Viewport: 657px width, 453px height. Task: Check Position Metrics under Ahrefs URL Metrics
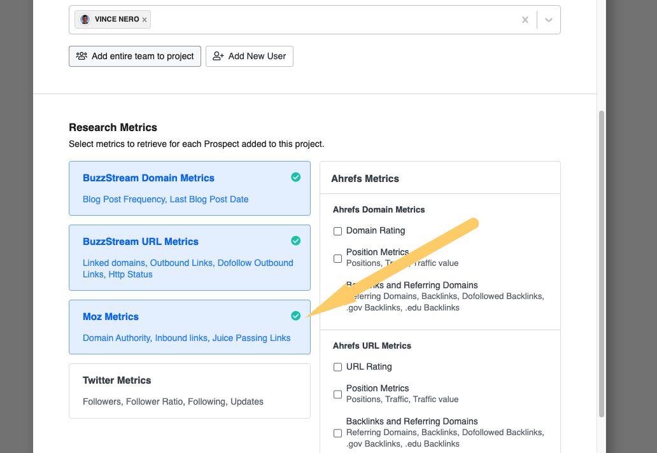pyautogui.click(x=337, y=394)
